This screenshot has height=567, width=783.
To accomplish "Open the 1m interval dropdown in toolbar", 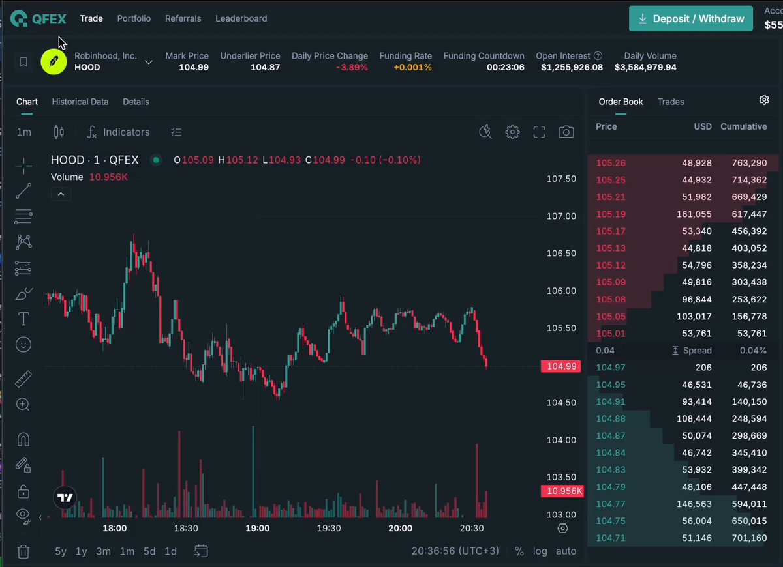I will 24,132.
